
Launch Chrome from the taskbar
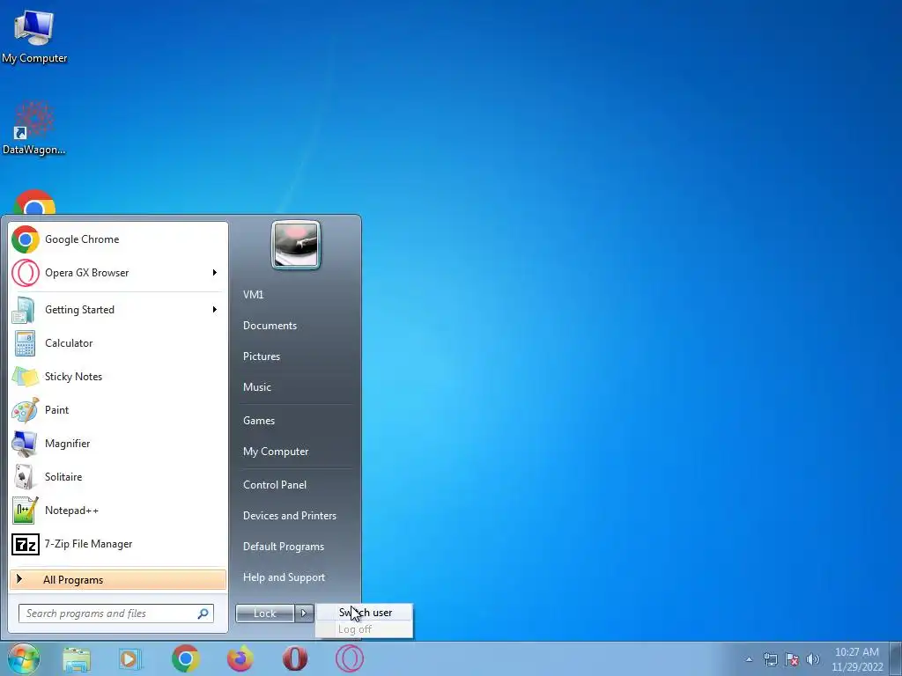pyautogui.click(x=185, y=658)
